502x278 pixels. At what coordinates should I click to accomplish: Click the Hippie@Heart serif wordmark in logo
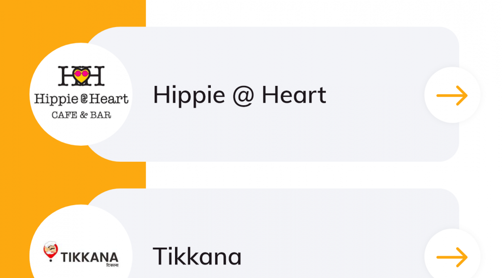click(x=81, y=99)
